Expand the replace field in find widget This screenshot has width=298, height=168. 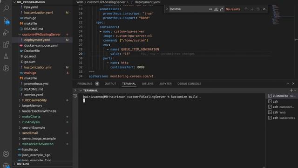pos(167,9)
